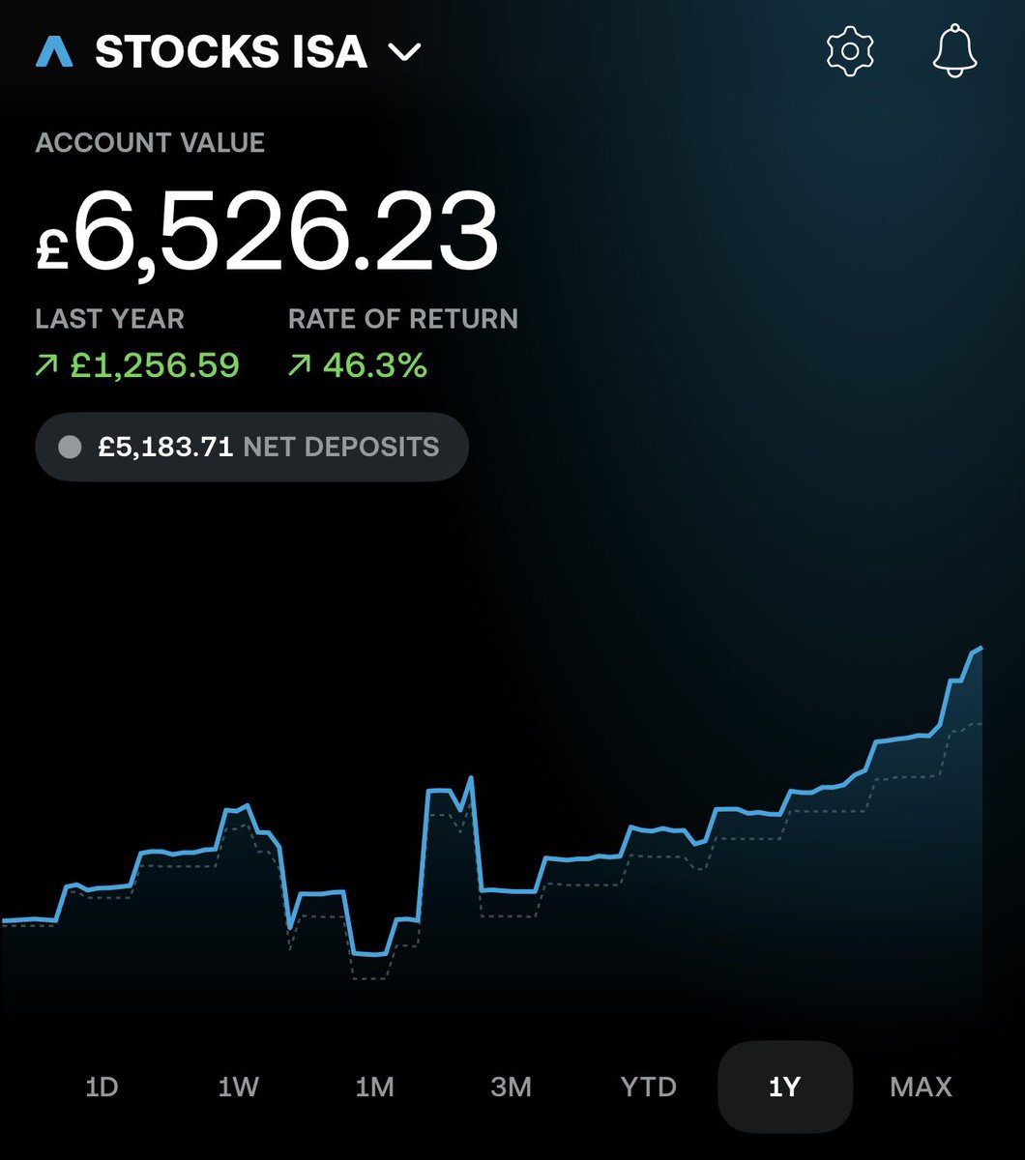The height and width of the screenshot is (1160, 1025).
Task: Tap the blue app logo icon
Action: click(55, 52)
